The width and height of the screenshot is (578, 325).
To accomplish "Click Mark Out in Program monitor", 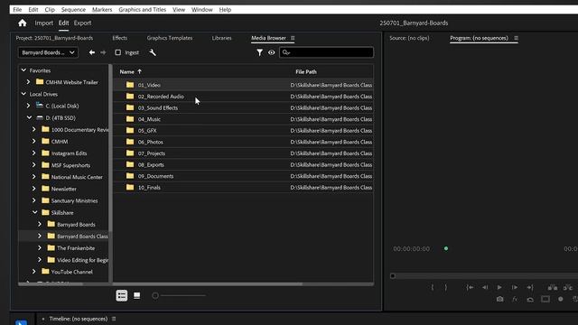I will [446, 287].
